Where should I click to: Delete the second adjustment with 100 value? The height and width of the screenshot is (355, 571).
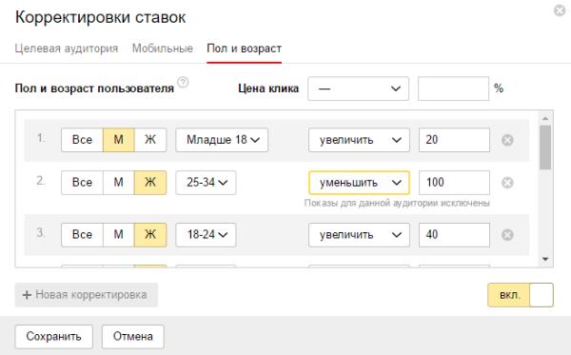(x=507, y=183)
